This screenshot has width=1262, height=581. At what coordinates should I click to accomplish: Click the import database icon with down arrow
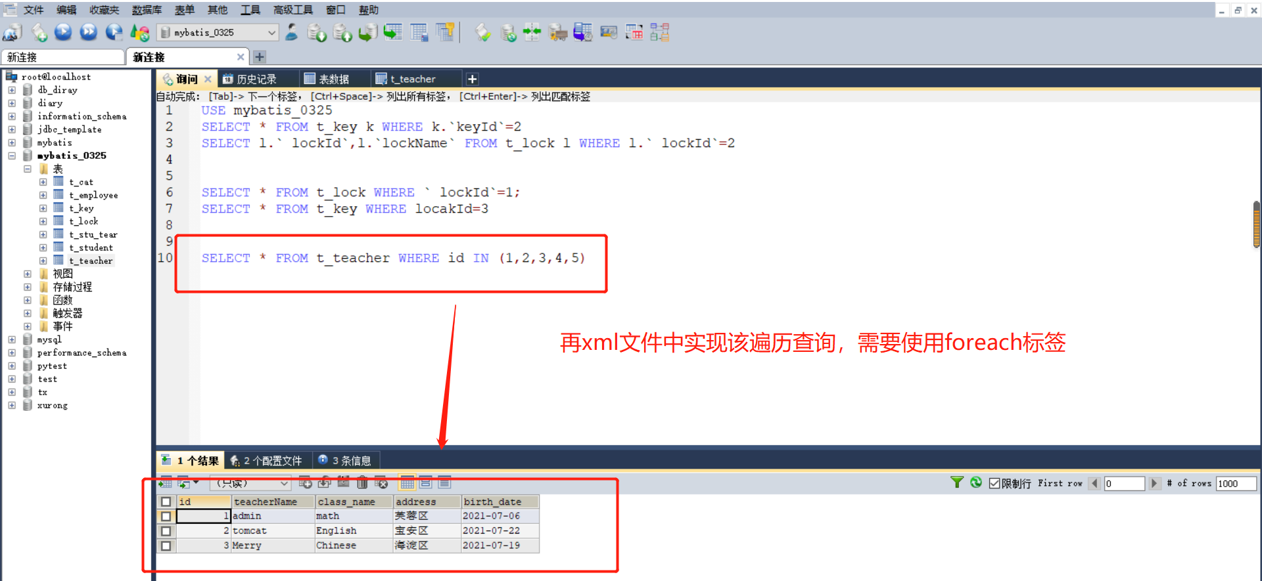317,32
